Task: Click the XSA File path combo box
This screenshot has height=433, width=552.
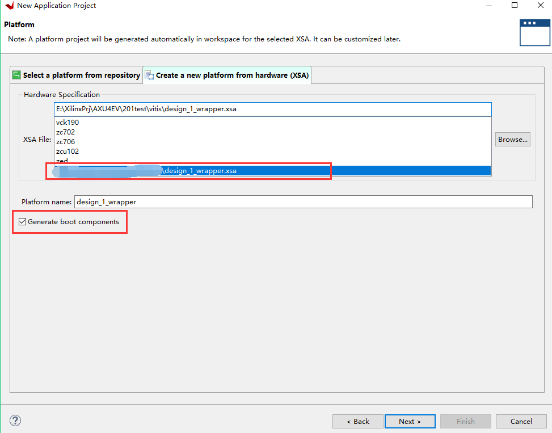Action: [273, 109]
